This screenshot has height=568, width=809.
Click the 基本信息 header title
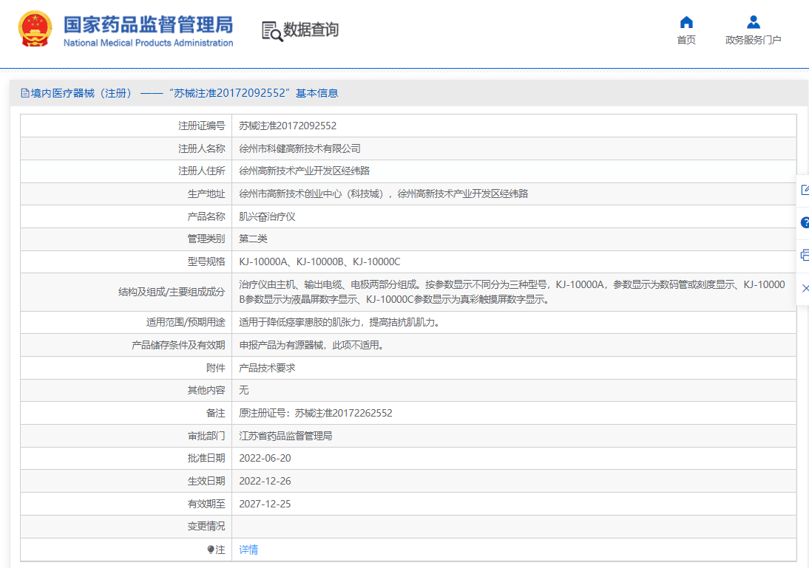(x=317, y=93)
